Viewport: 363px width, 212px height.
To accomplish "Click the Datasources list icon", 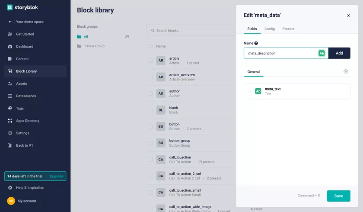I will [10, 96].
